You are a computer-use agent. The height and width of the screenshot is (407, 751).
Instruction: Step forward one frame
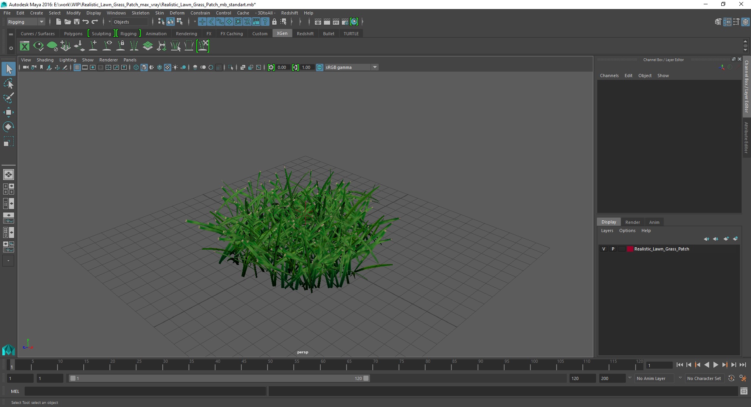click(x=733, y=365)
